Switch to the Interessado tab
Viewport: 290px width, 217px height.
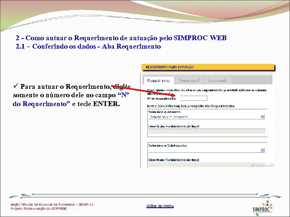(217, 80)
